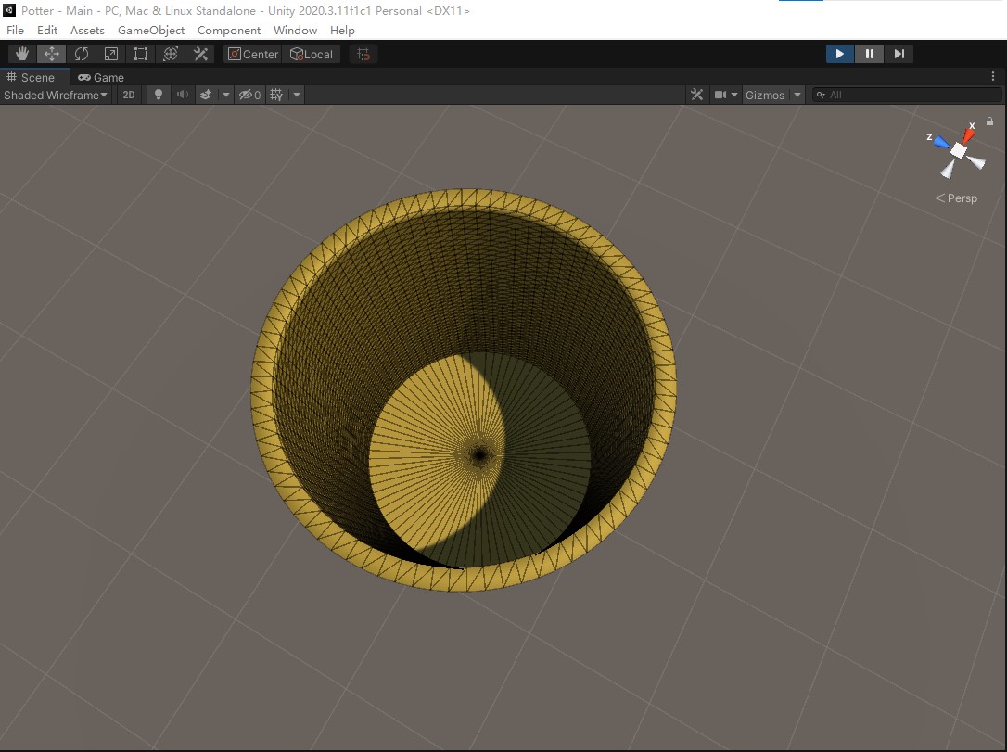Select the combined Transform tool
The image size is (1007, 752).
(171, 54)
